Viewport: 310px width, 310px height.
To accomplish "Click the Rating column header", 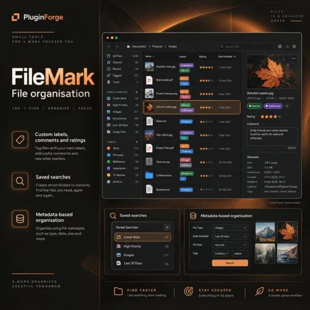I will point(203,57).
